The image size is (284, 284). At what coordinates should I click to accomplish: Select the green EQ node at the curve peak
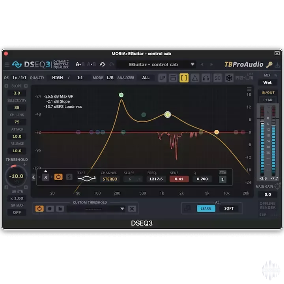(x=121, y=95)
